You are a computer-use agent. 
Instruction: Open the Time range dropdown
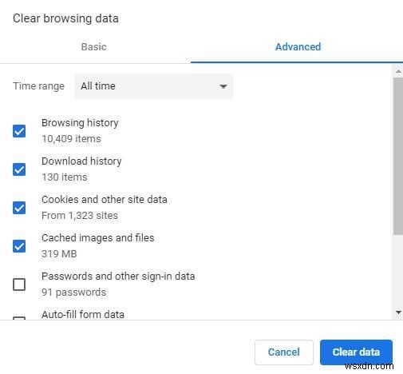pos(153,86)
